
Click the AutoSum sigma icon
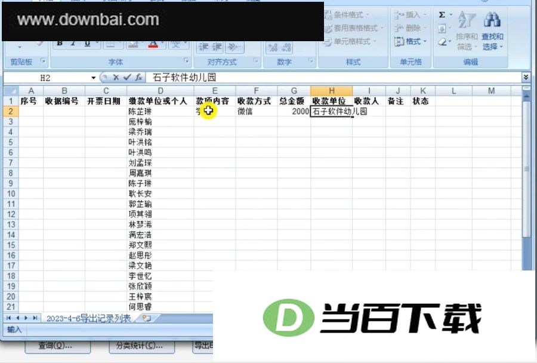pyautogui.click(x=442, y=15)
